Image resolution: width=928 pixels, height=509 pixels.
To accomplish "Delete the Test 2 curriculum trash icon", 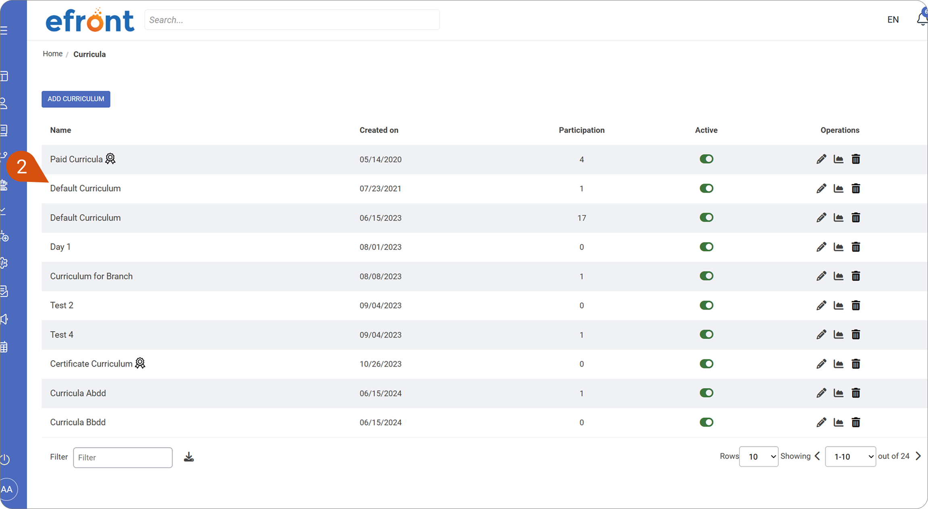I will [x=856, y=305].
